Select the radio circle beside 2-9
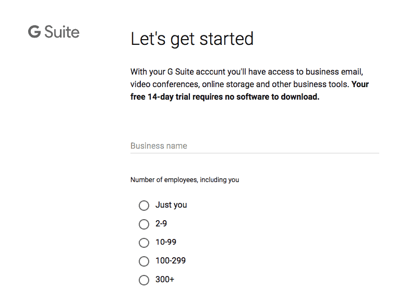This screenshot has width=397, height=300. click(144, 224)
